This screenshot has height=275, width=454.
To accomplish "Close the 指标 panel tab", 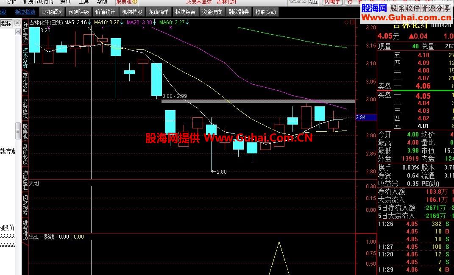I will (x=17, y=23).
